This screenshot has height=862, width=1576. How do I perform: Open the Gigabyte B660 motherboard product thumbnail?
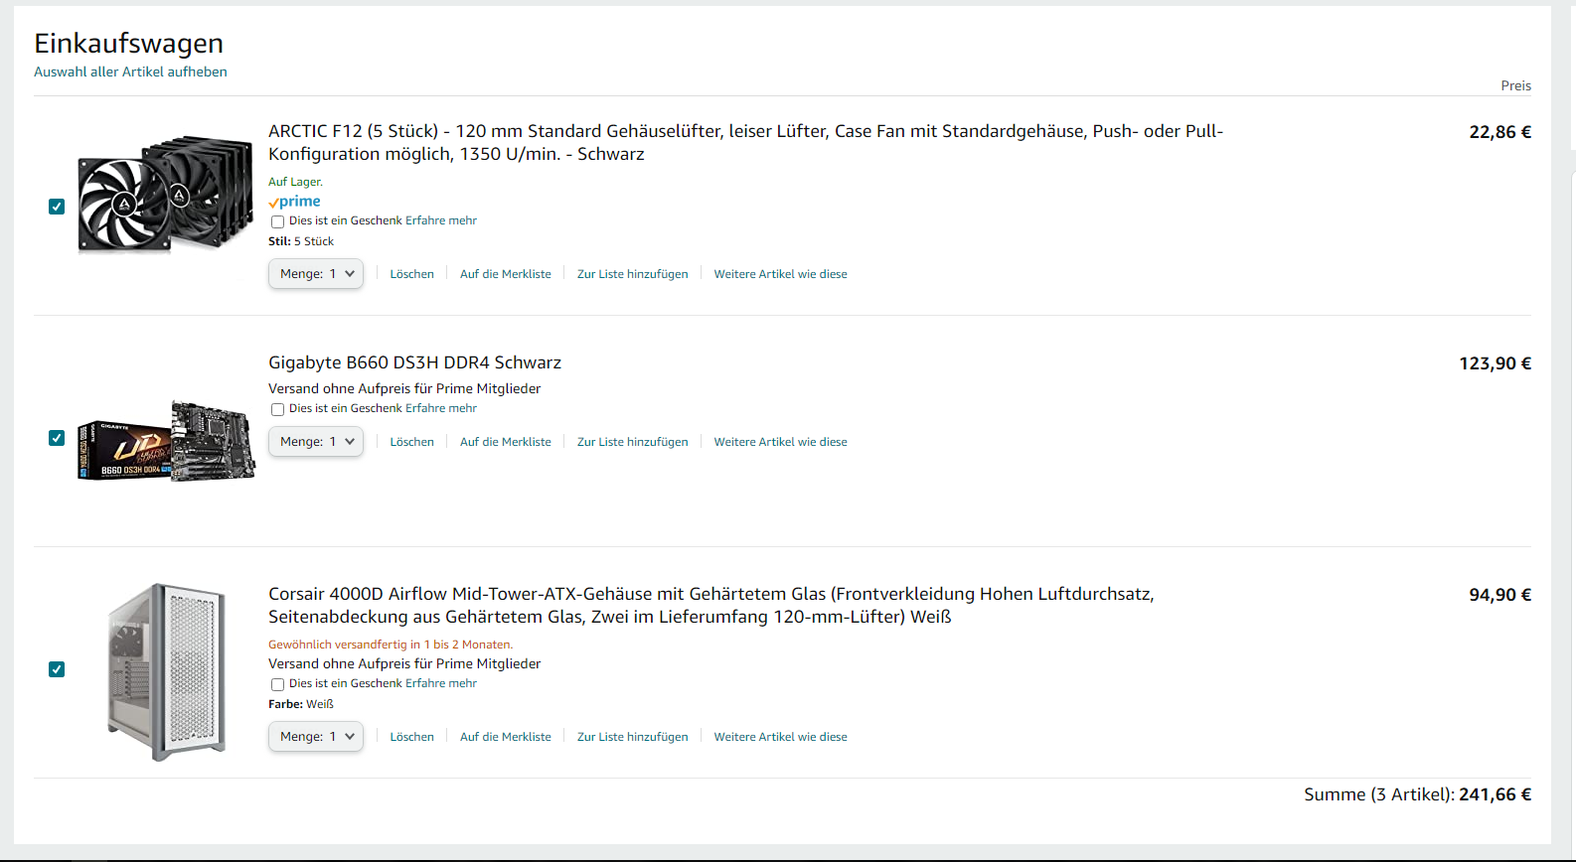tap(166, 440)
